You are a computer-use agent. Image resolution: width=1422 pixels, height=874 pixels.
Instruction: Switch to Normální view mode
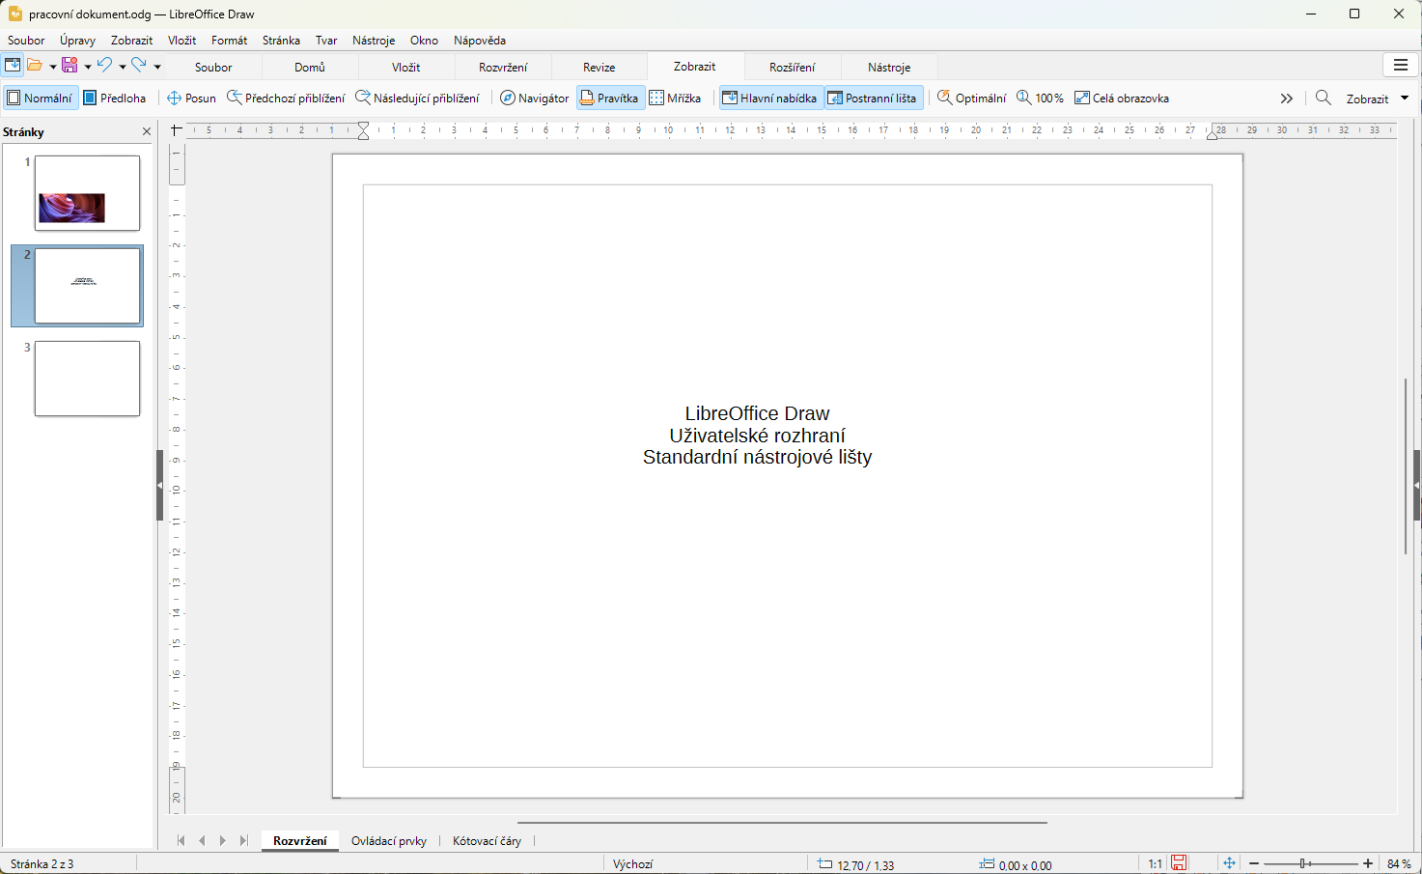click(x=41, y=98)
